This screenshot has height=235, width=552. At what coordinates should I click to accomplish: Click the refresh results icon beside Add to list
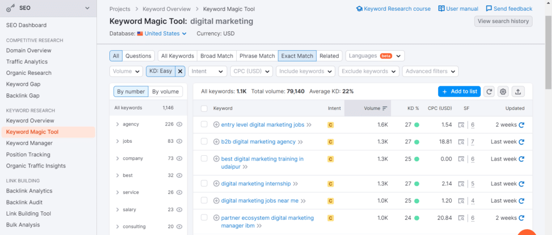click(x=489, y=92)
